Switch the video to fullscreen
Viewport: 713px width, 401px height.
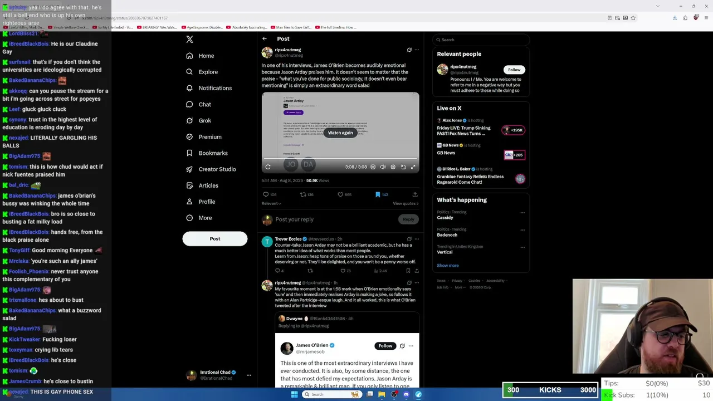pos(413,167)
